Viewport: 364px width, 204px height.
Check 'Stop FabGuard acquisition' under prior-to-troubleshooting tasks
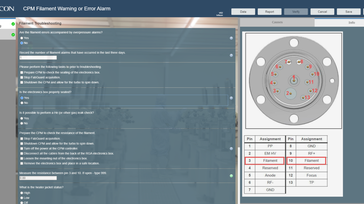pos(22,78)
